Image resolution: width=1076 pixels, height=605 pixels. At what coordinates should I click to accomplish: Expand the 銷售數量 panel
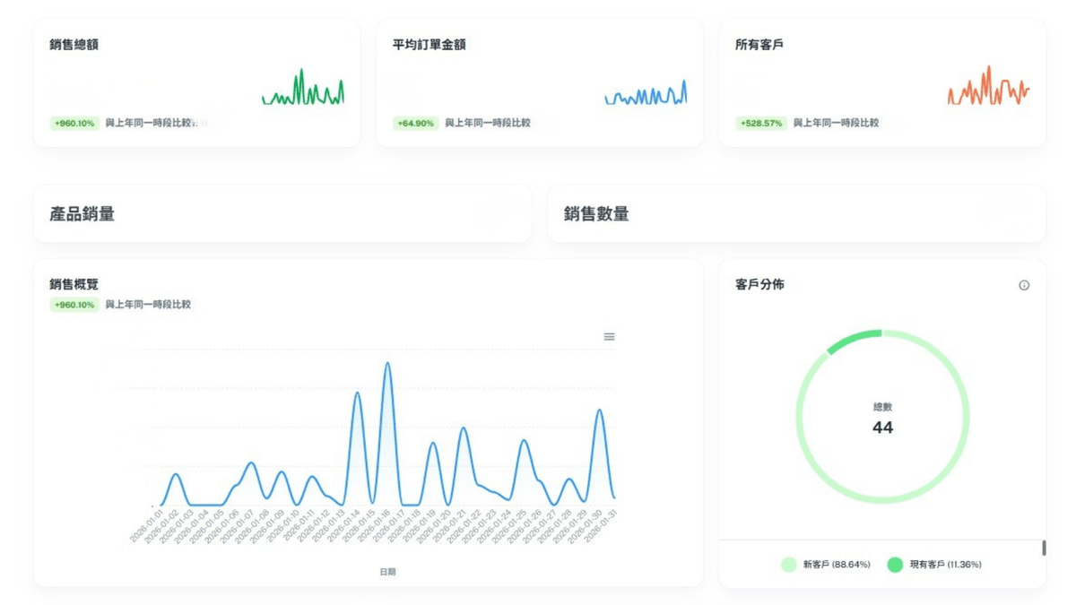[596, 215]
